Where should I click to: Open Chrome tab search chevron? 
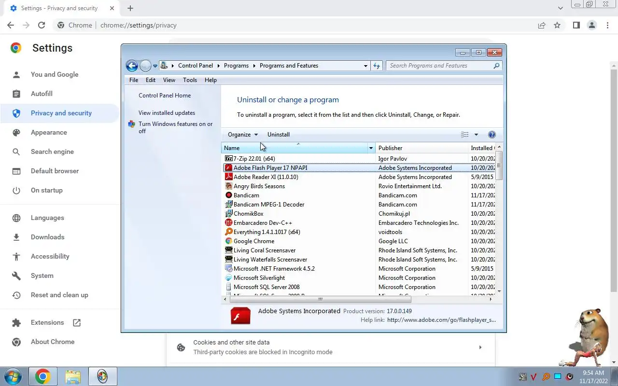560,8
